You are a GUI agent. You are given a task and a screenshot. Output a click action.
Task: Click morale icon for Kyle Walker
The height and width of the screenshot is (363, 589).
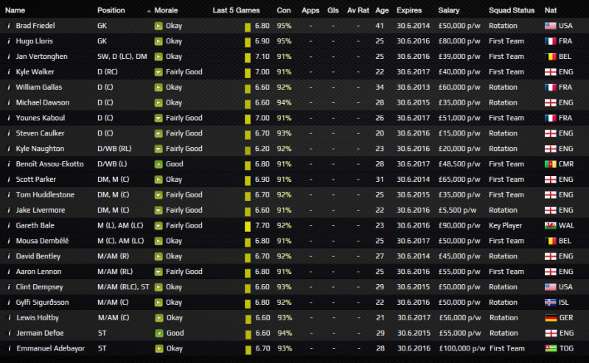point(158,72)
